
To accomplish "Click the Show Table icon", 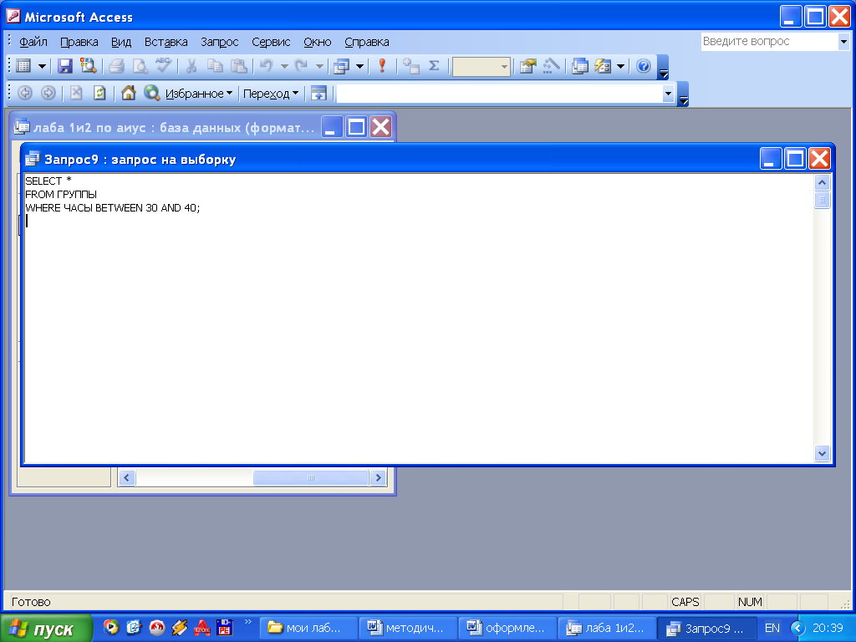I will tap(410, 67).
